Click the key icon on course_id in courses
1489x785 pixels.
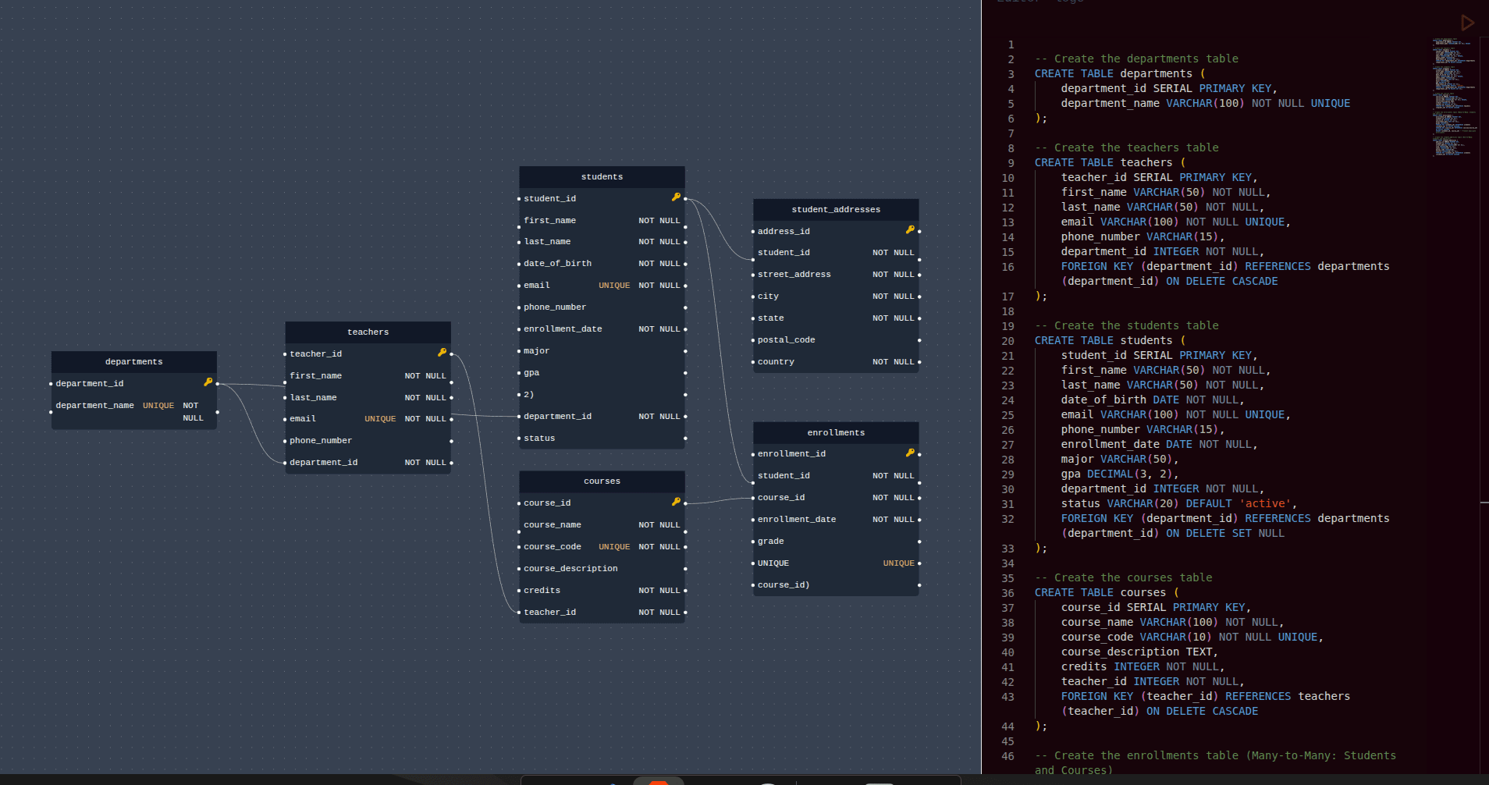click(x=676, y=502)
